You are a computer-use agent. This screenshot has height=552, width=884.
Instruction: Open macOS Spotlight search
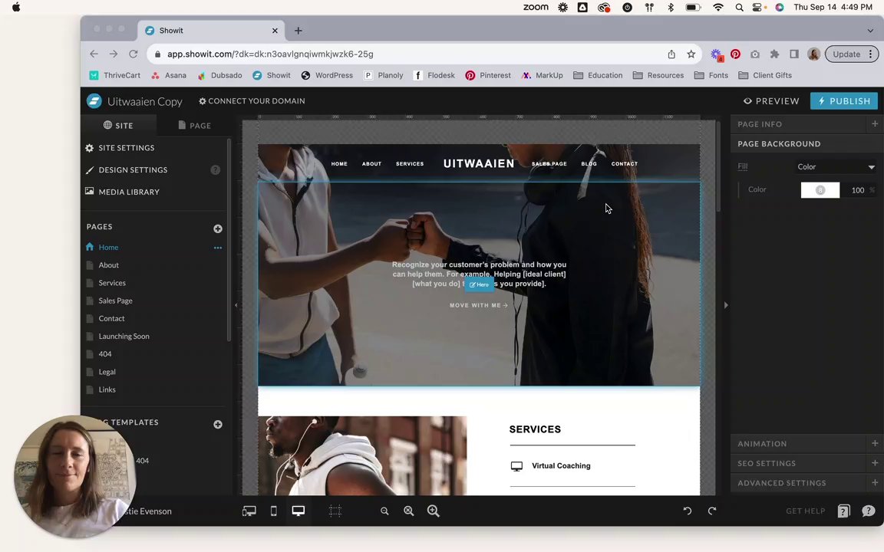coord(738,8)
